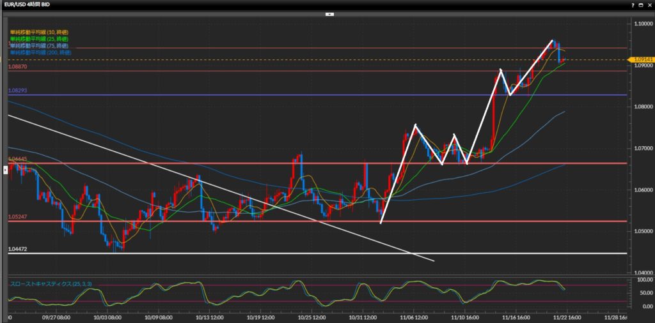The width and height of the screenshot is (655, 323).
Task: Select the 75-period moving average label
Action: (x=39, y=46)
